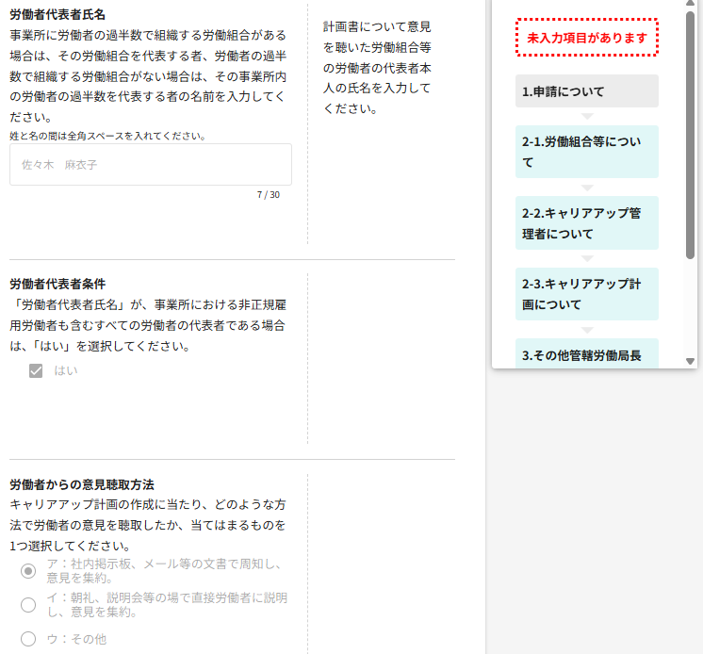Open the 未入力項目があります warning box

tap(587, 39)
